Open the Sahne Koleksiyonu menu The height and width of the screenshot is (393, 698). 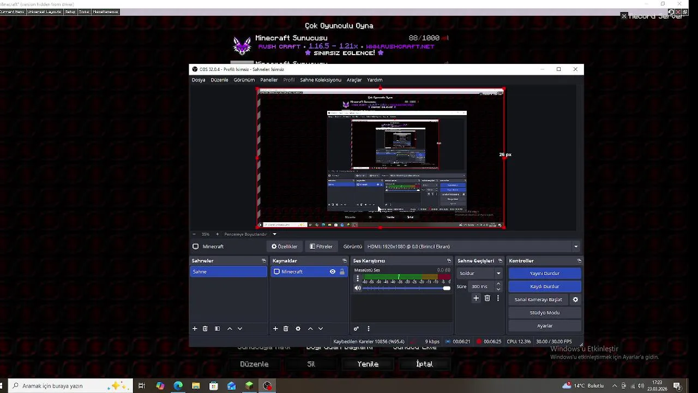click(321, 80)
